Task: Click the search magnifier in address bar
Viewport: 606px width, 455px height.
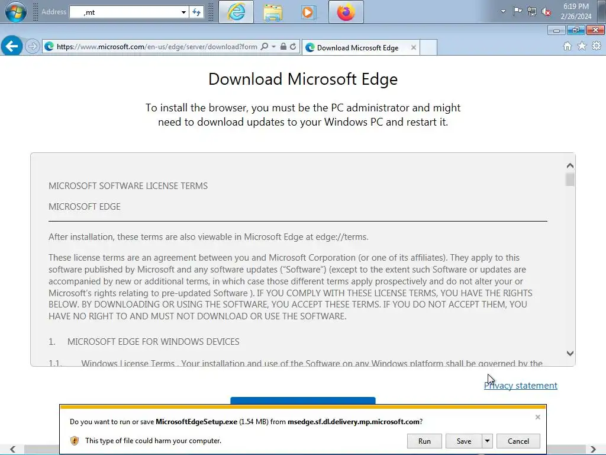Action: point(265,46)
